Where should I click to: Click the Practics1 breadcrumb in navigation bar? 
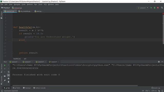pos(6,8)
